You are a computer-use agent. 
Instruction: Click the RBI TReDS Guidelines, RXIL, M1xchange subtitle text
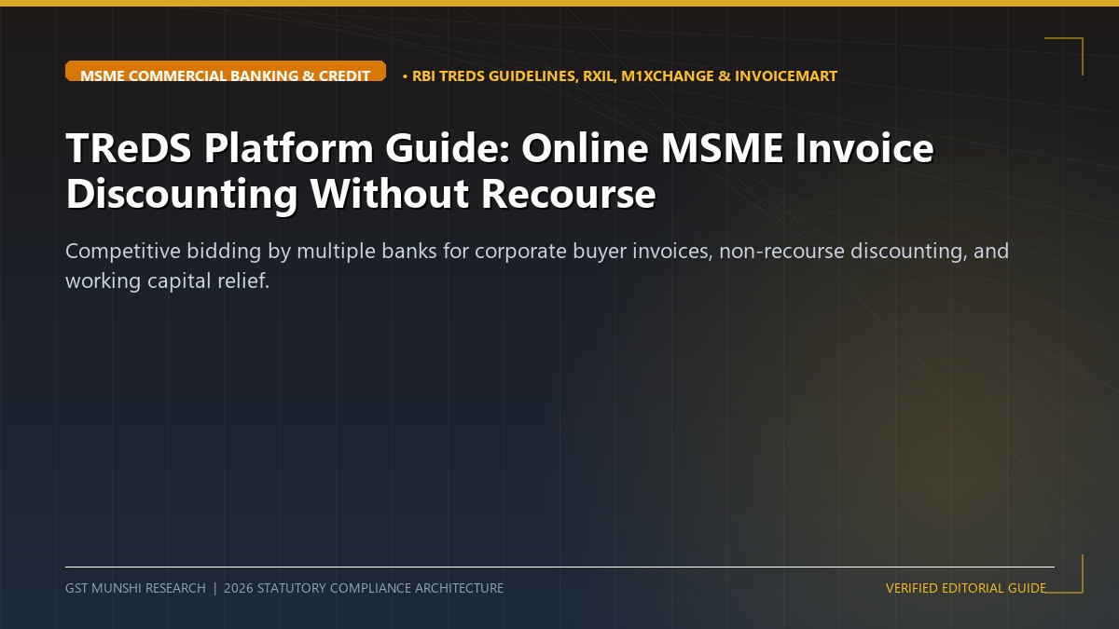(x=619, y=75)
